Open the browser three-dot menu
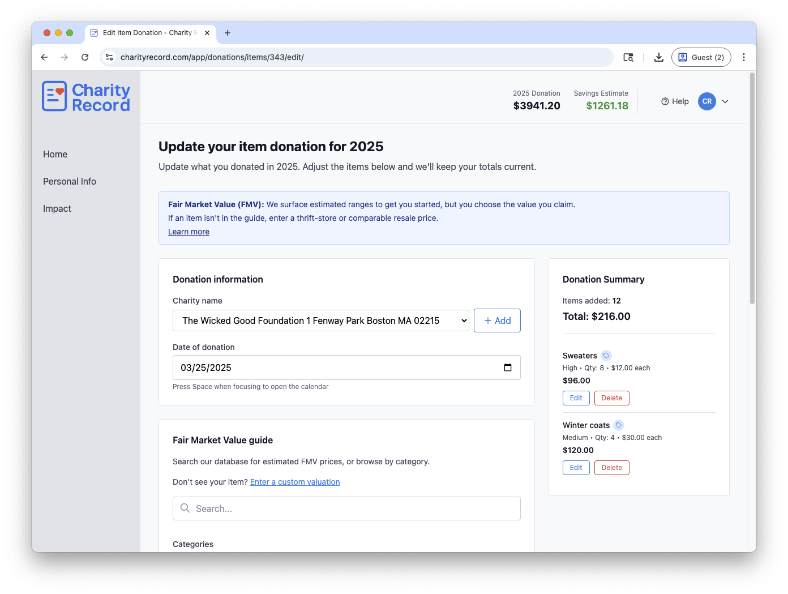788x594 pixels. 744,57
